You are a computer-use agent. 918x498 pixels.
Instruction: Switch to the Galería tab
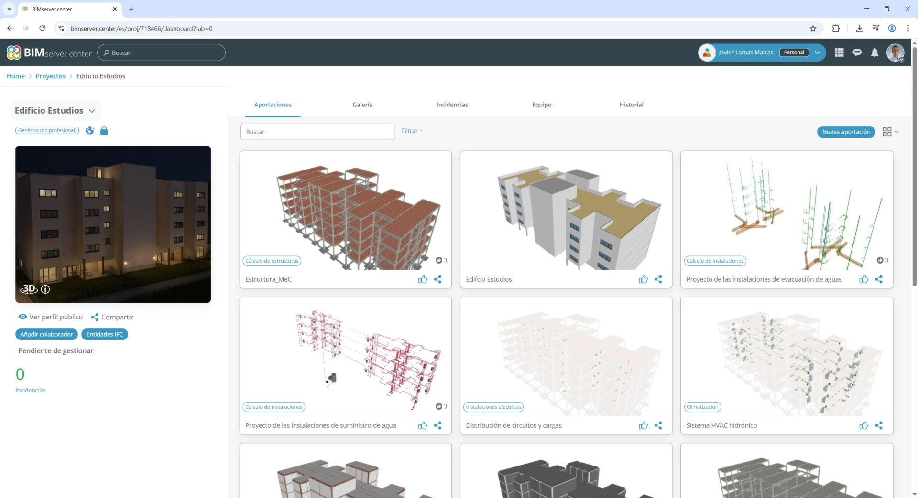click(362, 105)
